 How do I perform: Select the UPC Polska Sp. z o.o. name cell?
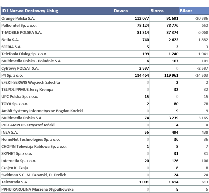tap(20, 97)
